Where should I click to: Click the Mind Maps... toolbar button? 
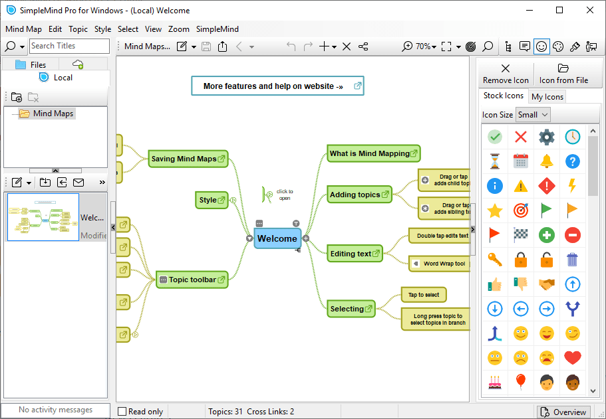point(147,46)
